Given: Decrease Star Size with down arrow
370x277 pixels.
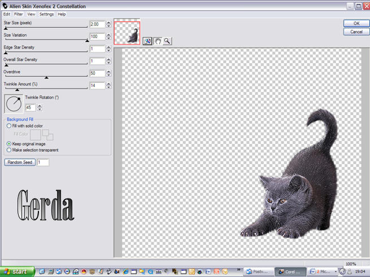Looking at the screenshot, I should point(108,26).
